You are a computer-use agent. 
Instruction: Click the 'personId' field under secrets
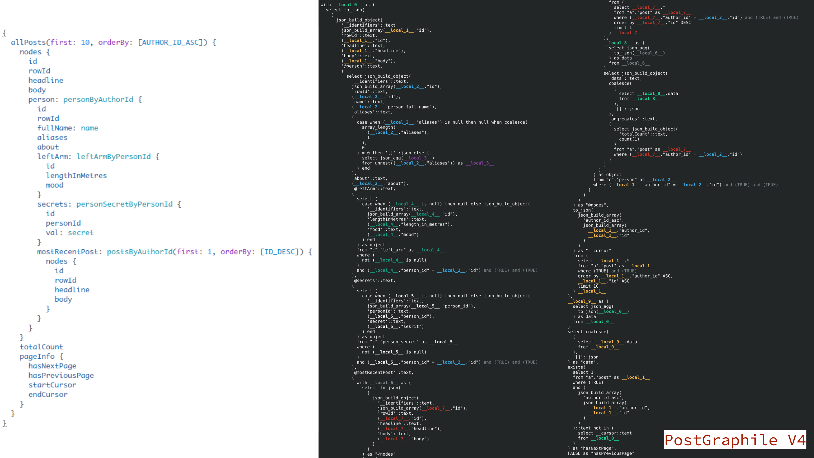coord(63,223)
